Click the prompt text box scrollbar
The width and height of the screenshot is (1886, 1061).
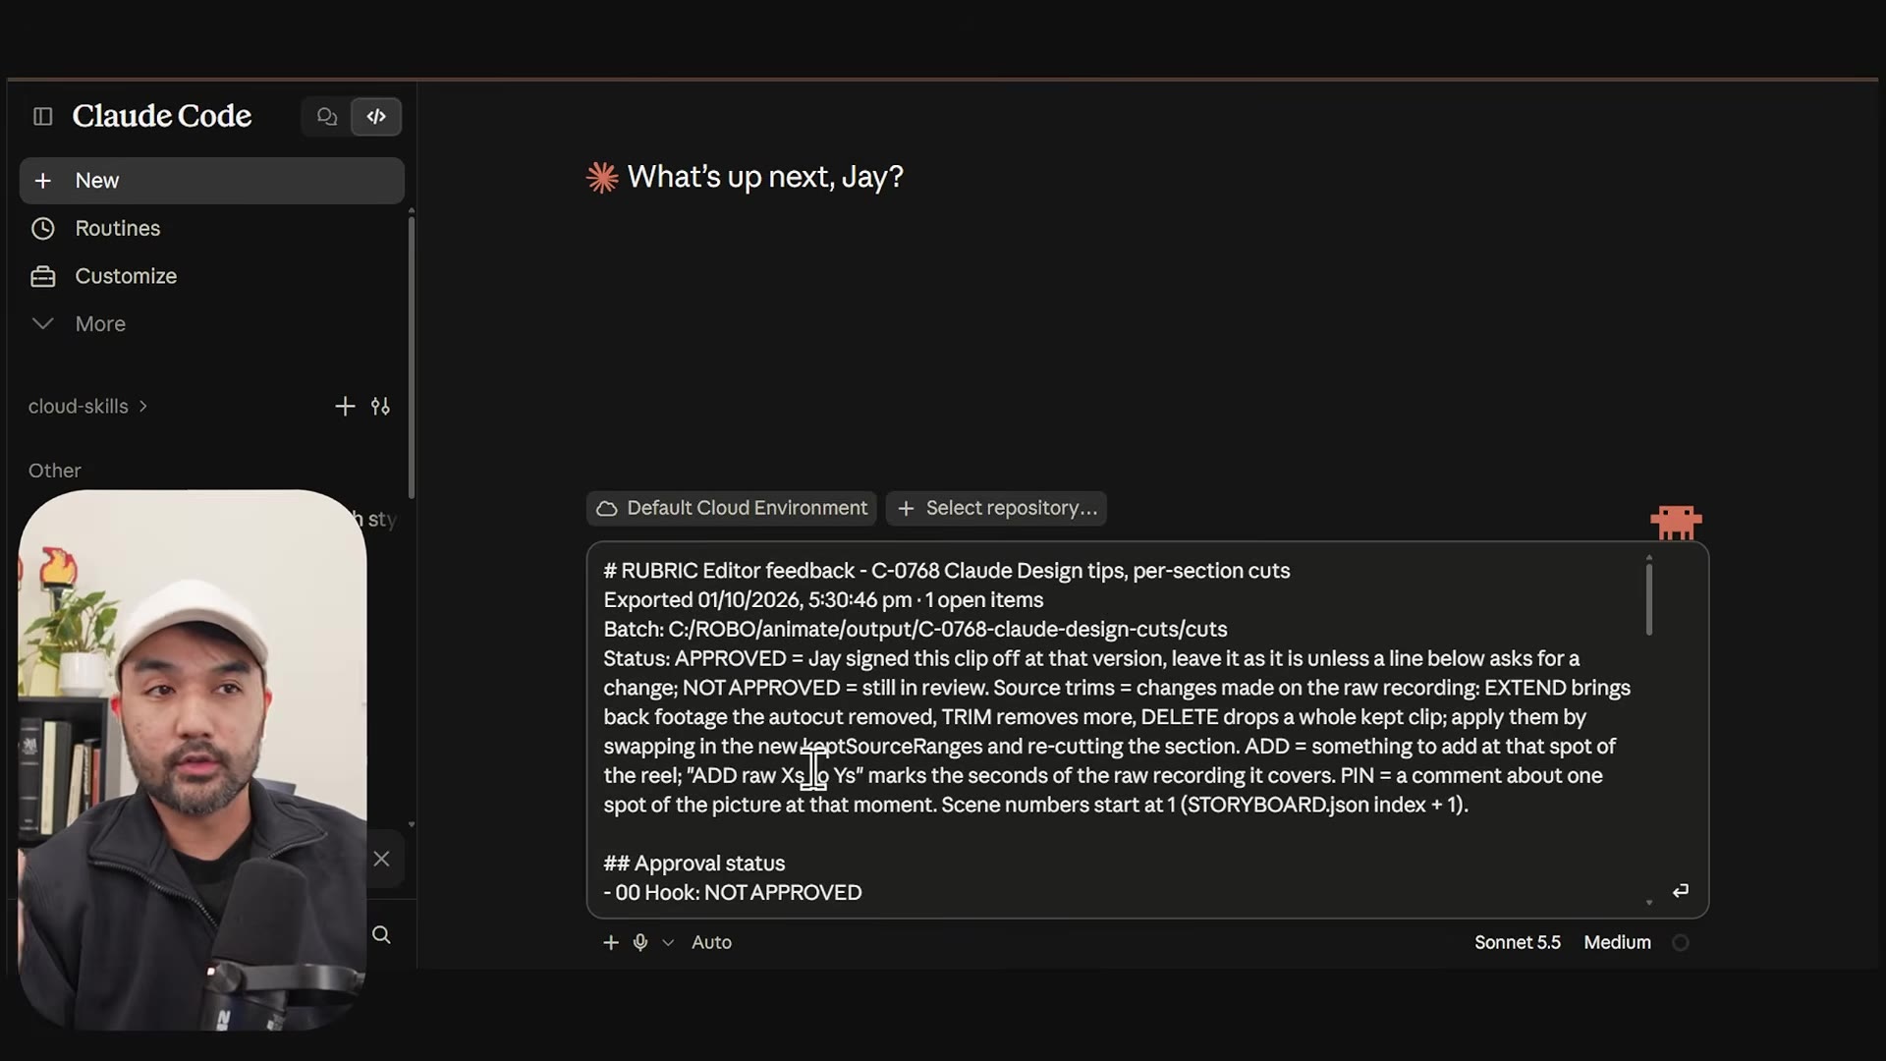click(x=1649, y=599)
